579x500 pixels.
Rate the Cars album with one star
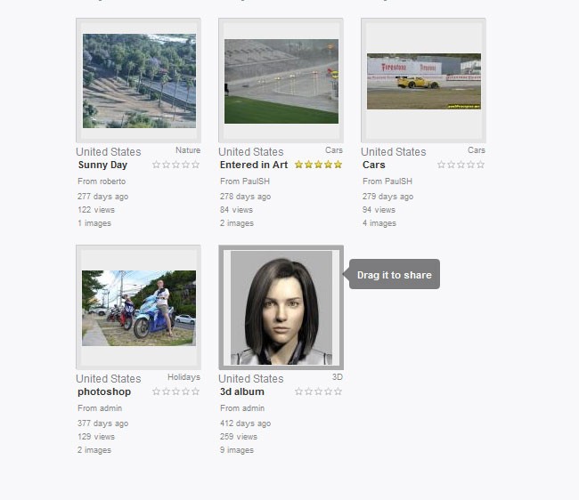pos(441,165)
